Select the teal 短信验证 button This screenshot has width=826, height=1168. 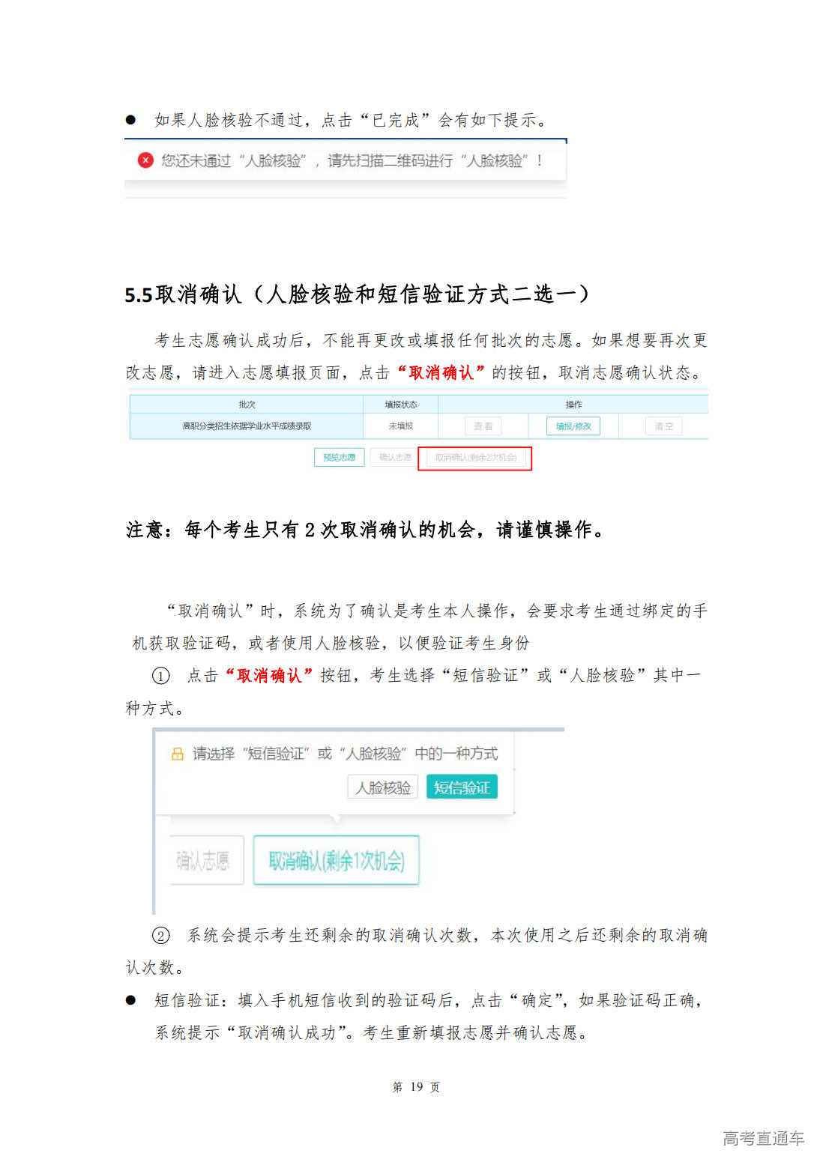click(462, 787)
